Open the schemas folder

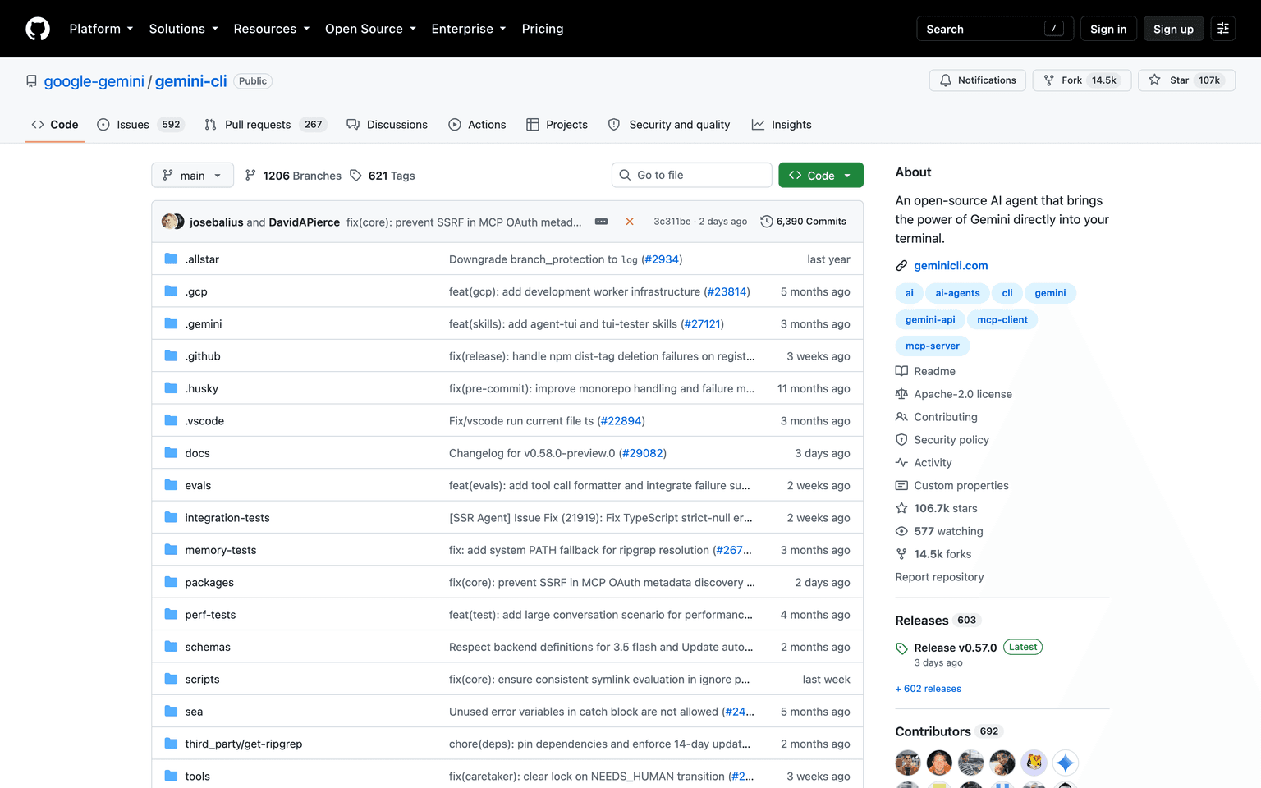click(208, 647)
